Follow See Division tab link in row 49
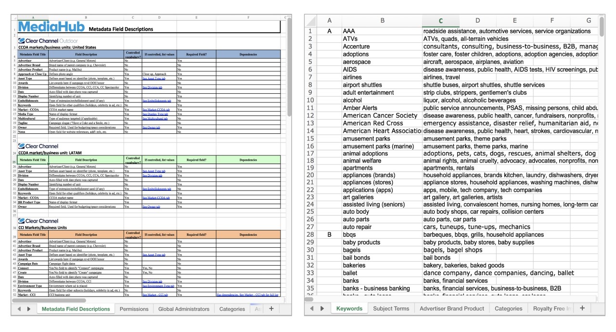Screen dimensions: 616x332 tap(152, 281)
